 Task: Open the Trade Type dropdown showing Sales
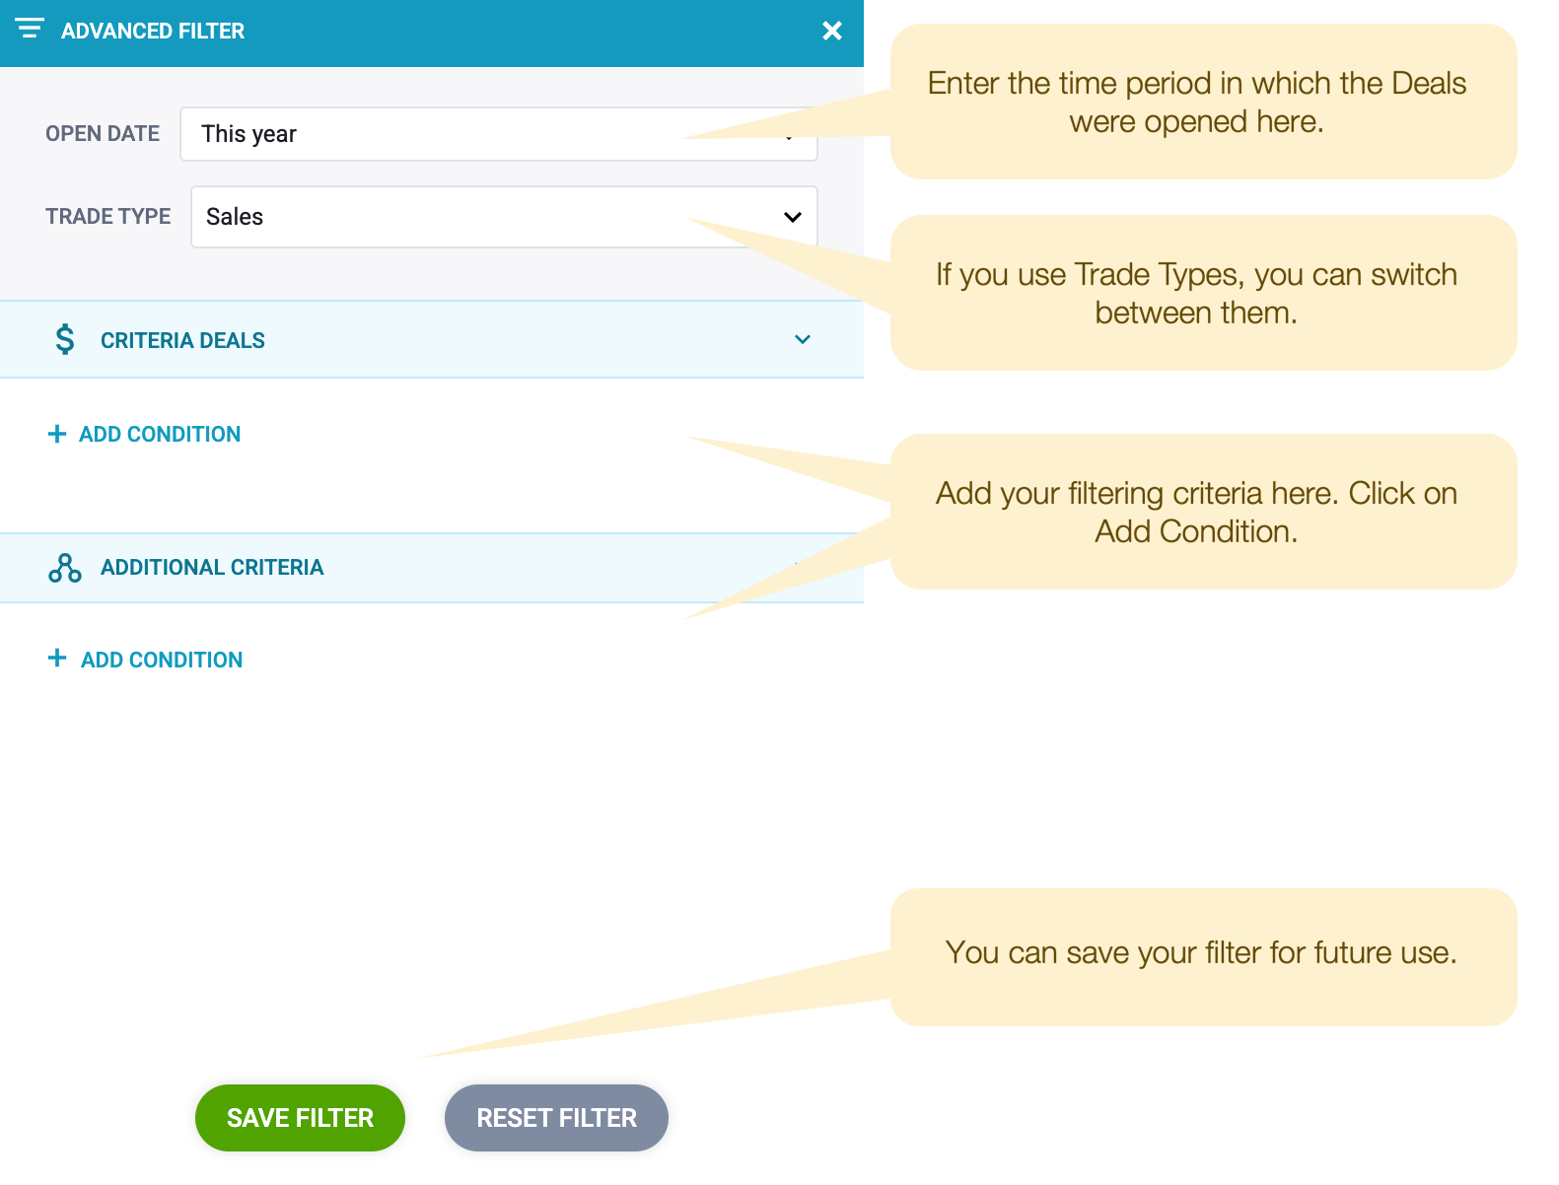(504, 217)
